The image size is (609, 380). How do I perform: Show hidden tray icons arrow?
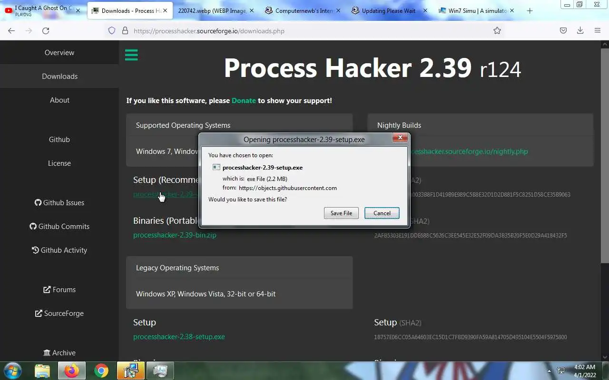pos(550,371)
